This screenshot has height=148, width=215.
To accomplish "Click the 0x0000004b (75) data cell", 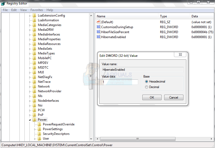I will 202,32.
